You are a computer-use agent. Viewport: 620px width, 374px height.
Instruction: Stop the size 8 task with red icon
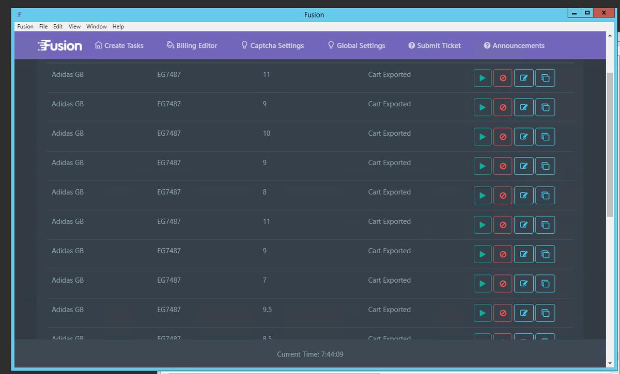(503, 196)
